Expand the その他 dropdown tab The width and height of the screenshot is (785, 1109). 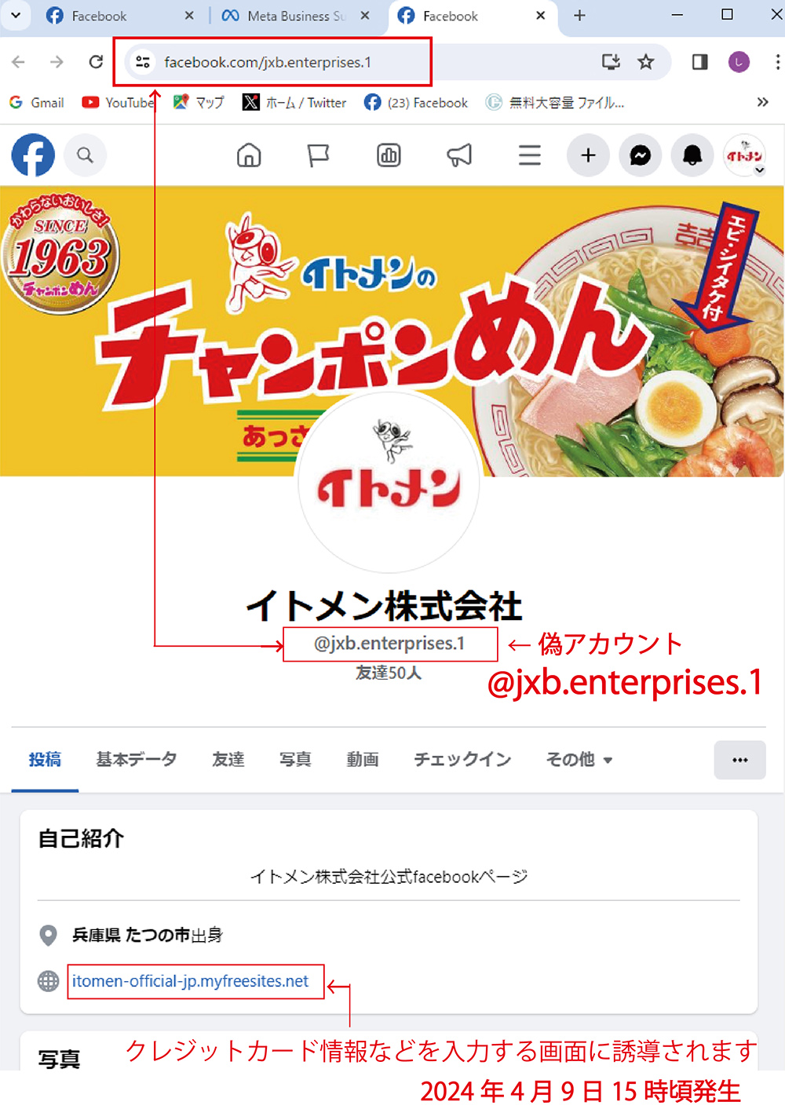point(579,760)
